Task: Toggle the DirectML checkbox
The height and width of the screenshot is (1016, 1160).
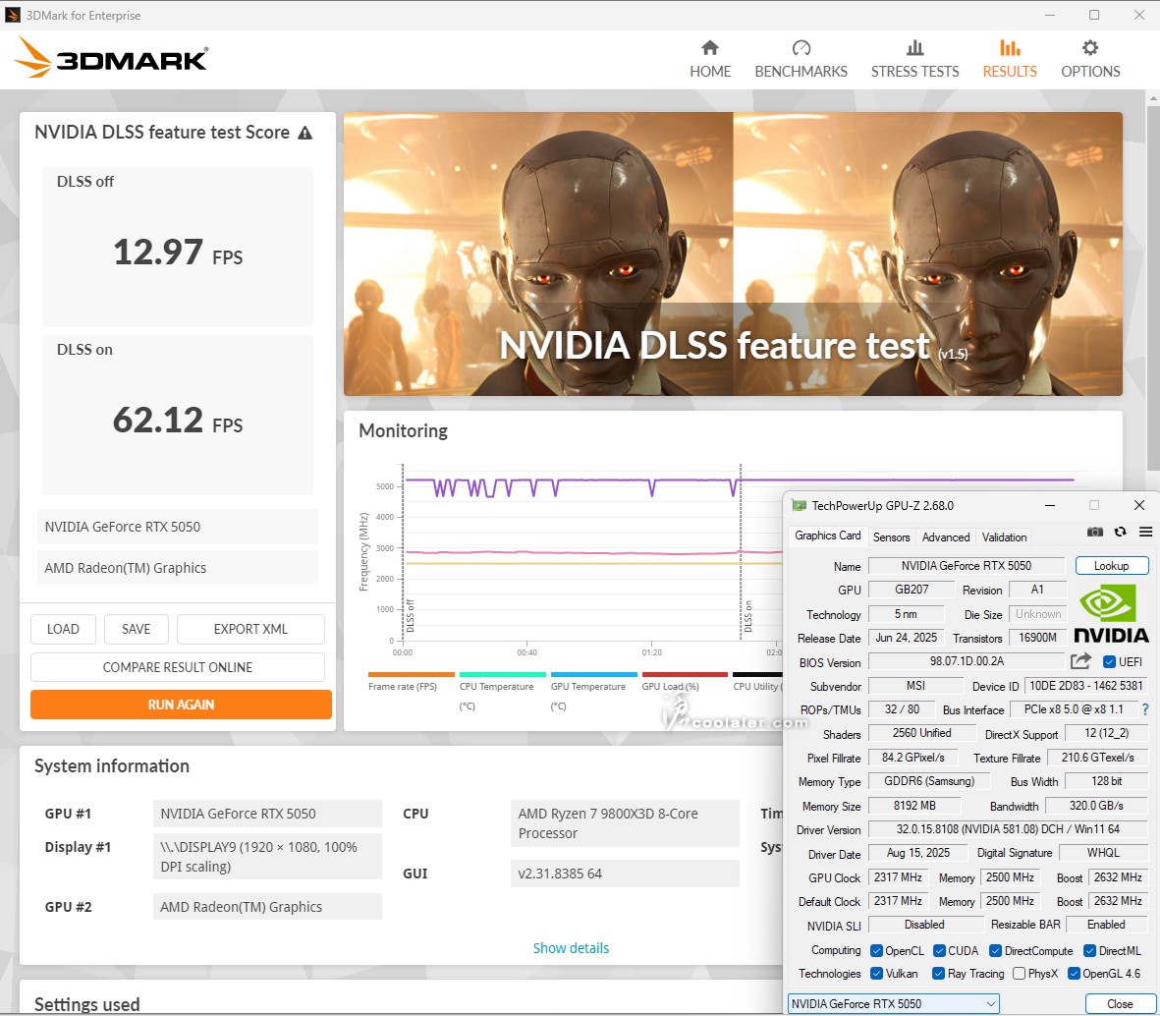Action: click(1089, 951)
